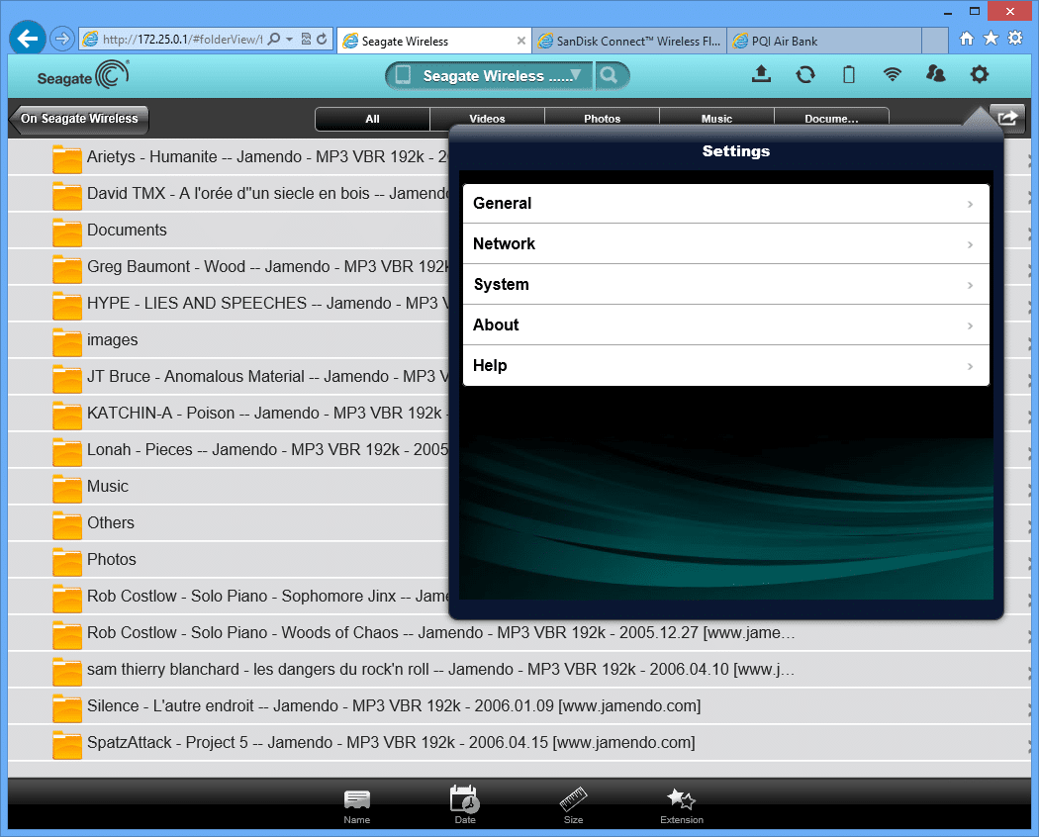
Task: Click the magnifier search button
Action: pos(609,75)
